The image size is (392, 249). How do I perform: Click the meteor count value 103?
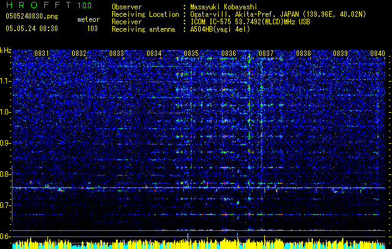(92, 29)
